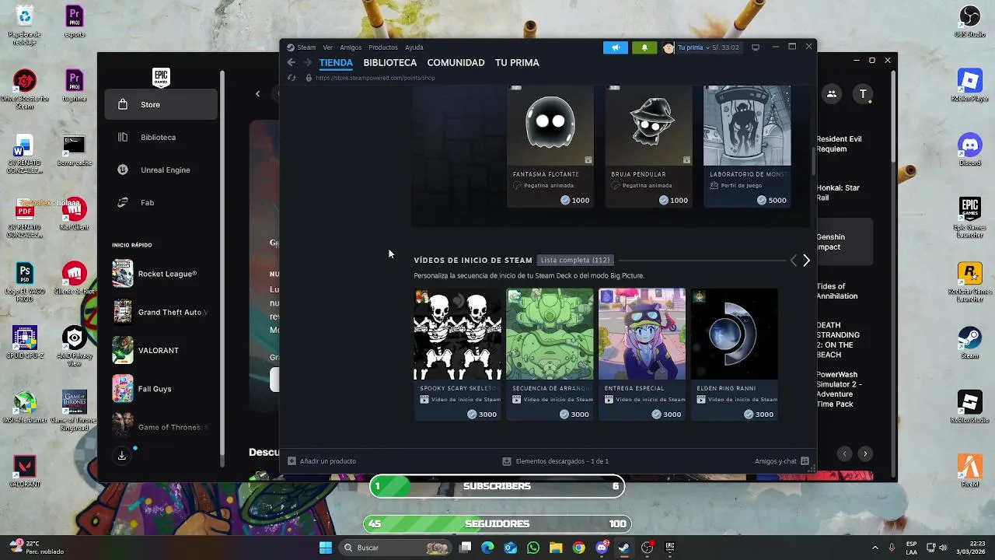995x560 pixels.
Task: Expand the Tu prima account dropdown
Action: point(693,47)
